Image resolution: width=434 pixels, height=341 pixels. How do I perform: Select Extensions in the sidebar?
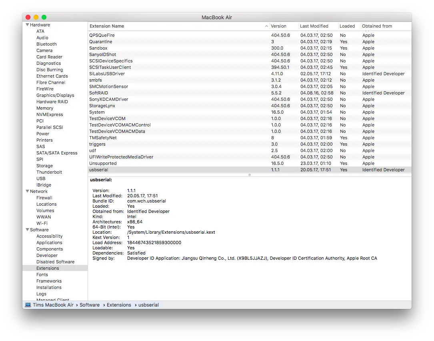[x=55, y=268]
